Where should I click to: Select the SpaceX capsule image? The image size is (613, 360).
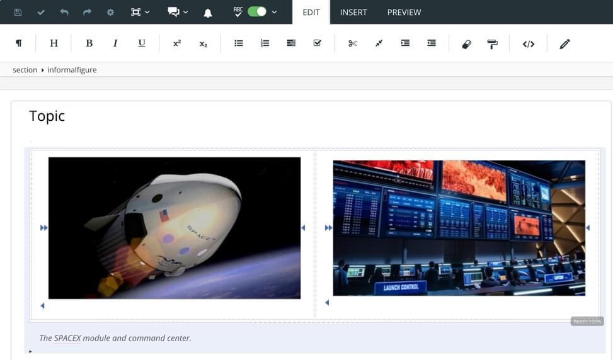point(175,228)
